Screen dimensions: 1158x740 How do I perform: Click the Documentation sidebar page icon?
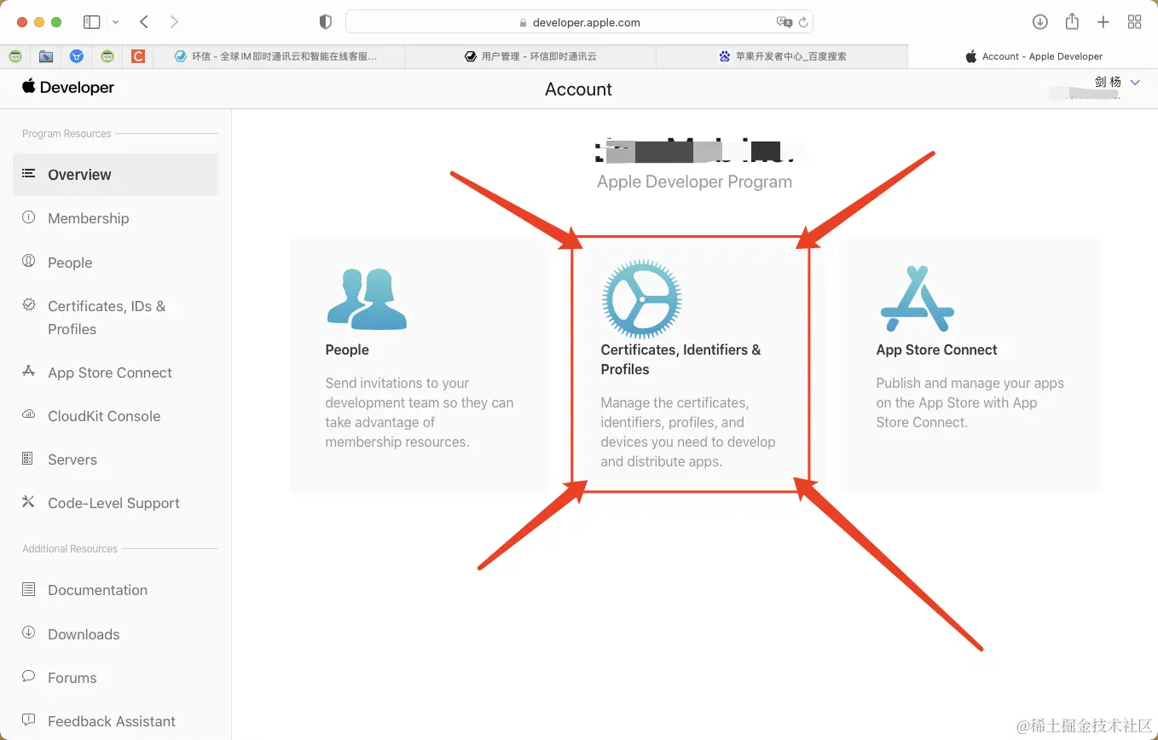click(x=29, y=589)
